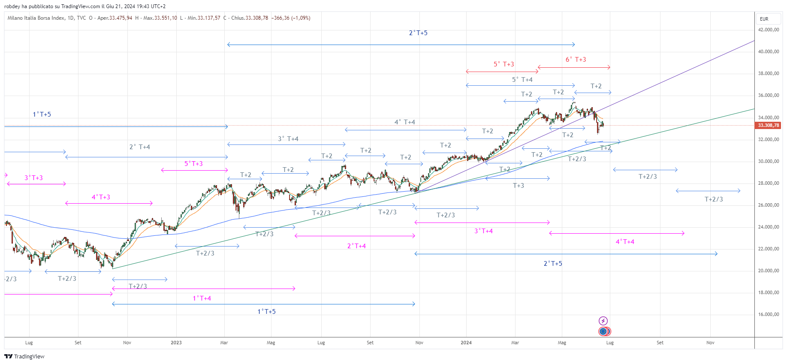This screenshot has height=364, width=787.
Task: Click the 2023 label on time axis
Action: tap(176, 343)
